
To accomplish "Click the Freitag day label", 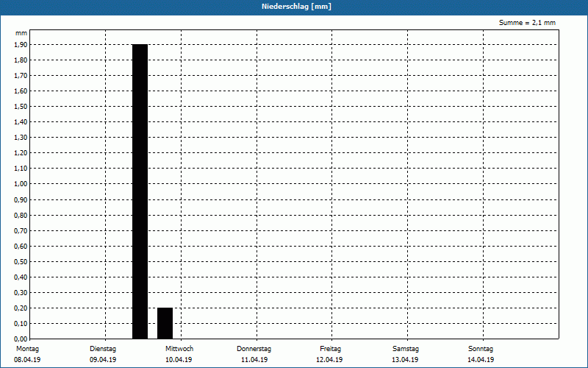I will click(x=330, y=349).
